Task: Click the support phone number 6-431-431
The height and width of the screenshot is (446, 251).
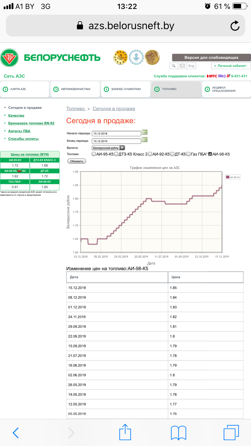Action: pos(239,76)
